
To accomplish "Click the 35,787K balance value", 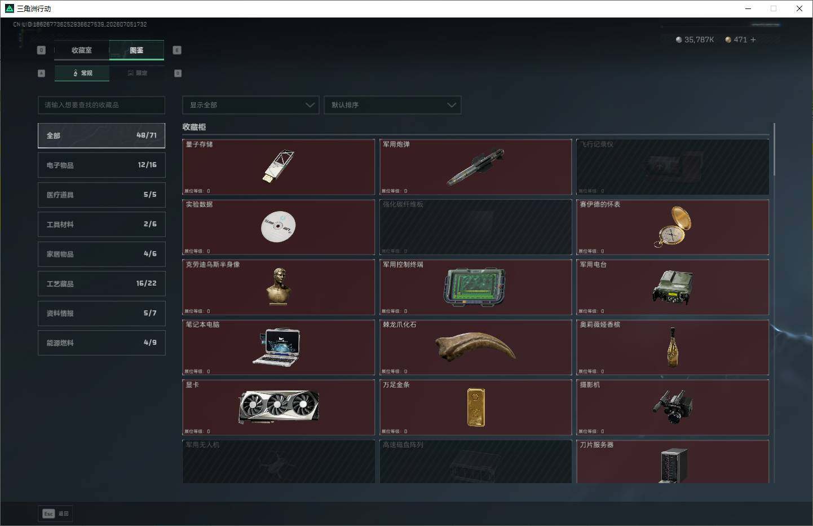I will click(x=699, y=40).
